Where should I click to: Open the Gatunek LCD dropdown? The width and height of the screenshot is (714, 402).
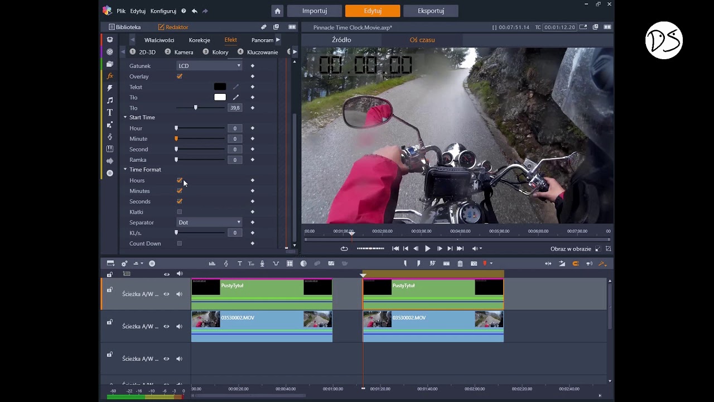tap(209, 66)
